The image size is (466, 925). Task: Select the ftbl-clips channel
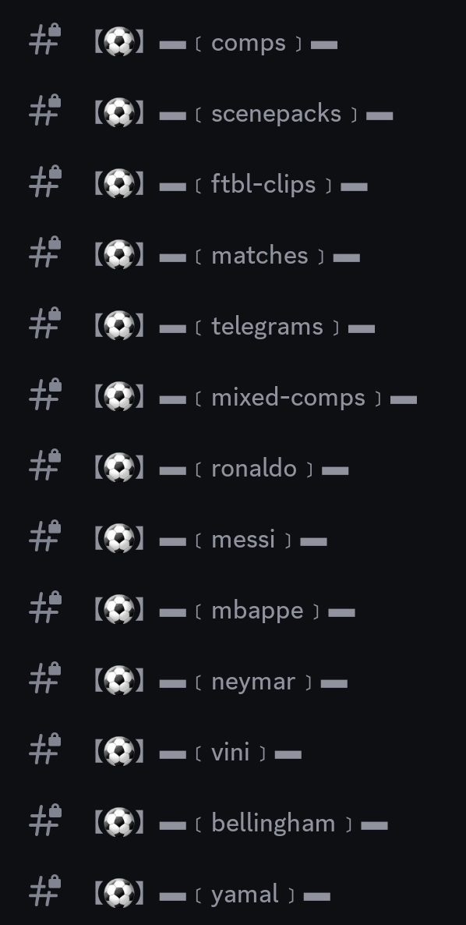tap(233, 185)
